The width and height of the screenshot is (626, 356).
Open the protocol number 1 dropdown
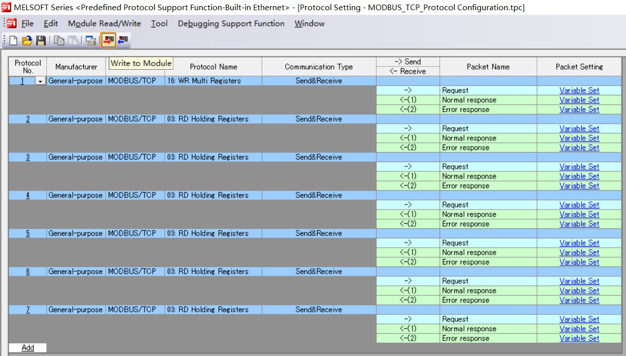pos(40,80)
